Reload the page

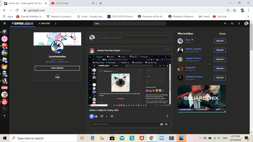click(17, 10)
